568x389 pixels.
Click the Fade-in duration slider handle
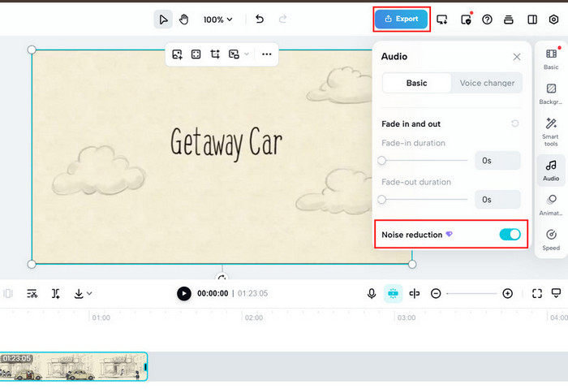[x=382, y=161]
